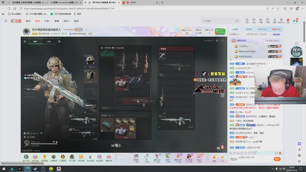The width and height of the screenshot is (306, 172).
Task: Focus the chat message input field
Action: coord(255,158)
